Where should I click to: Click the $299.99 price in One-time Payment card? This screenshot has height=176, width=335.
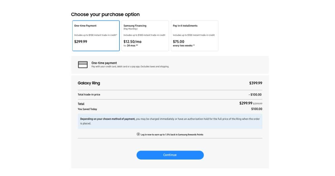coord(81,42)
